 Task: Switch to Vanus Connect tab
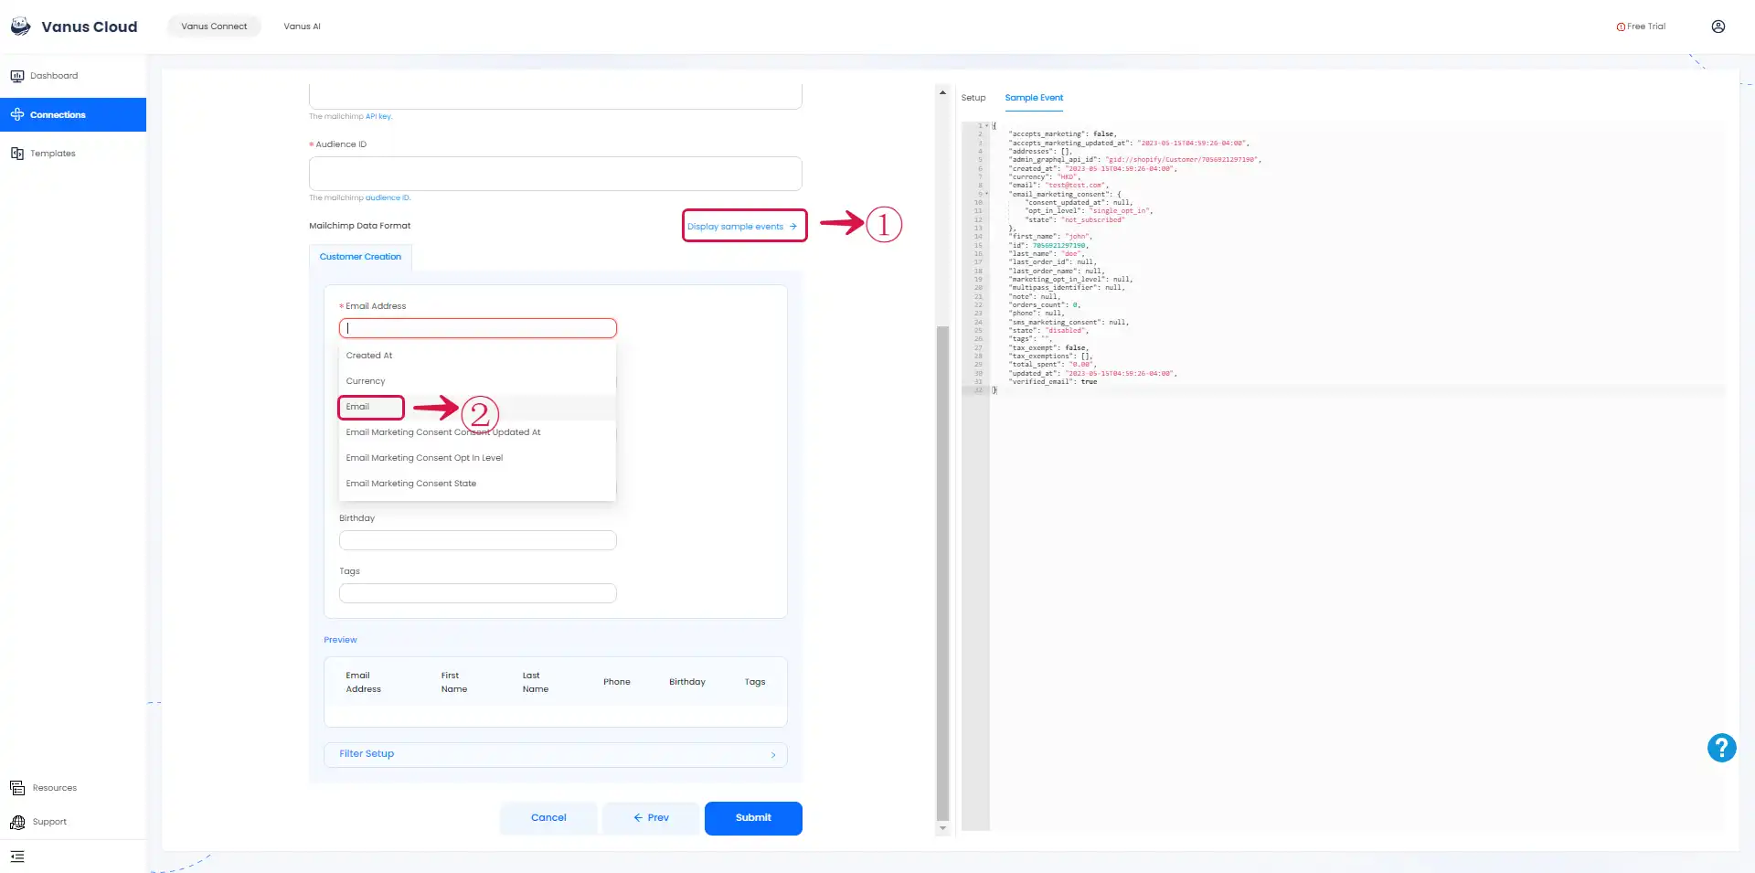coord(214,27)
